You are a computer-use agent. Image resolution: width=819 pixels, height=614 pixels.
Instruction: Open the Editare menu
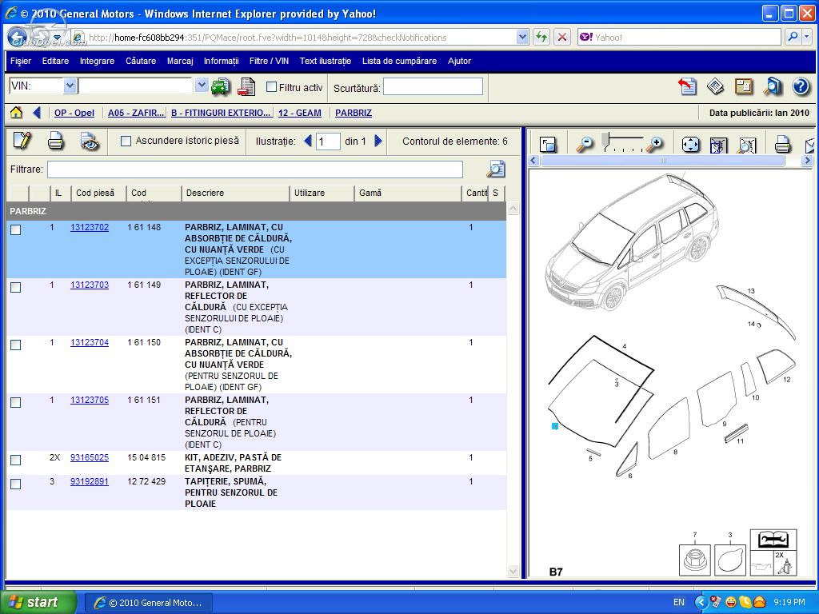pyautogui.click(x=55, y=61)
